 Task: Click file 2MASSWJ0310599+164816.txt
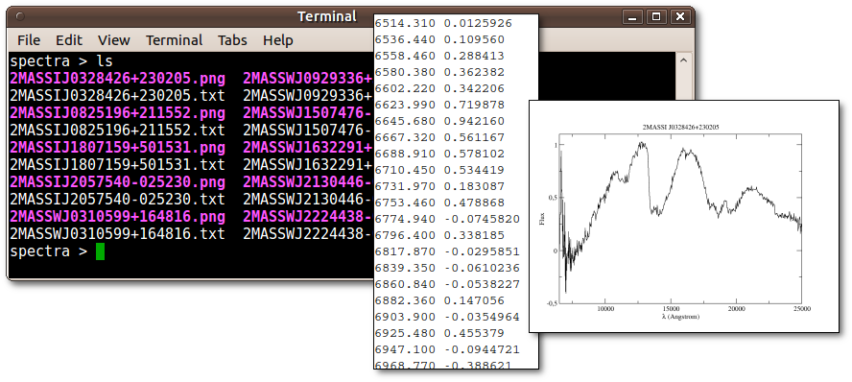pyautogui.click(x=117, y=234)
